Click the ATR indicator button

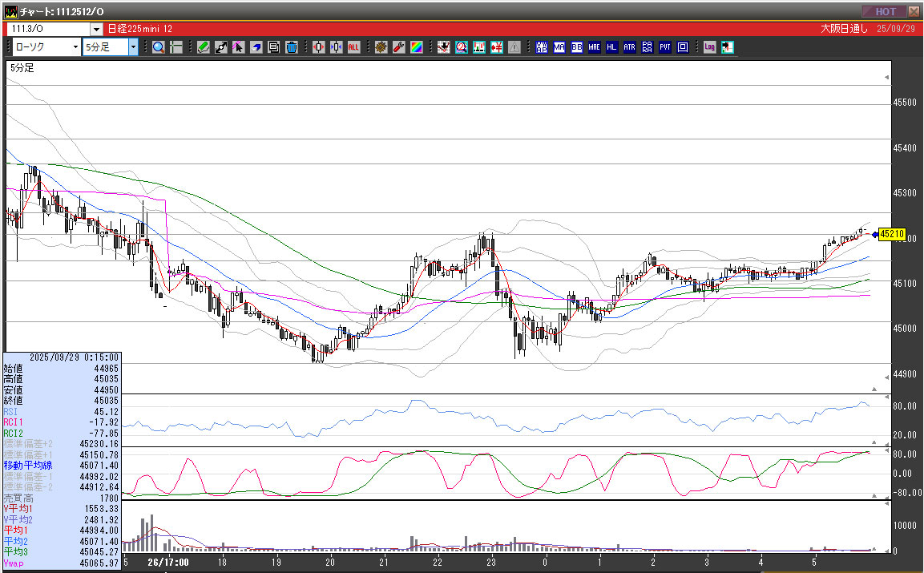pos(629,47)
